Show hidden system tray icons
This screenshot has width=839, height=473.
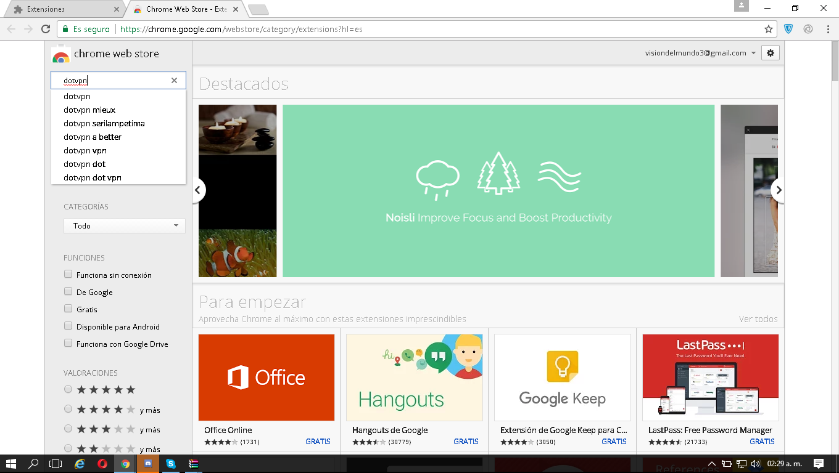pos(711,464)
